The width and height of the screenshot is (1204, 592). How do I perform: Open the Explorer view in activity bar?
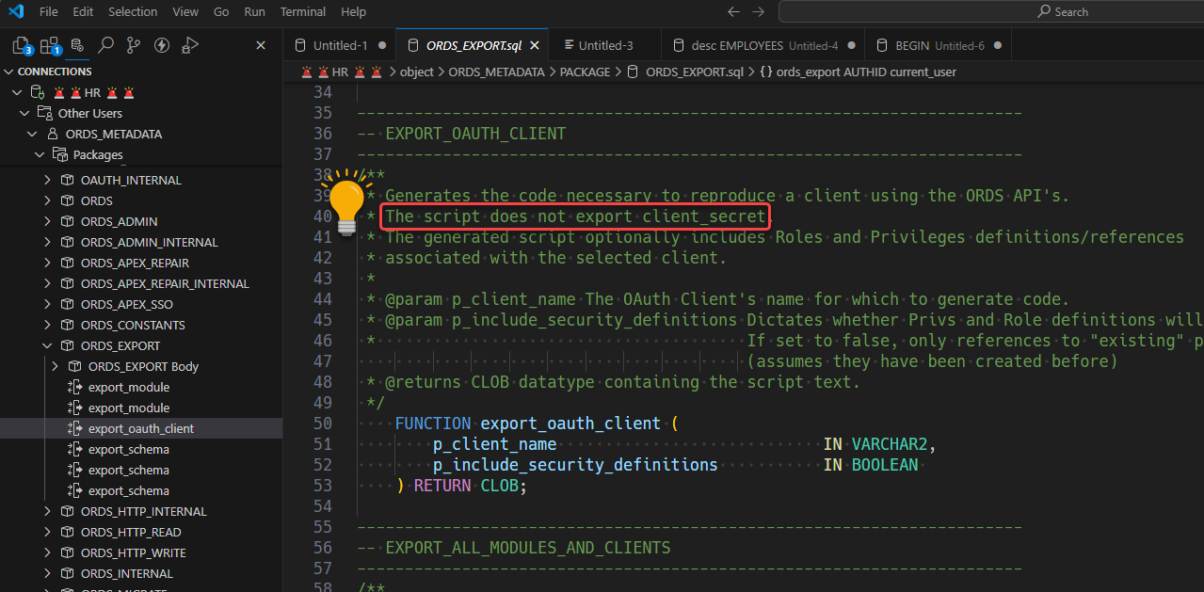(22, 45)
